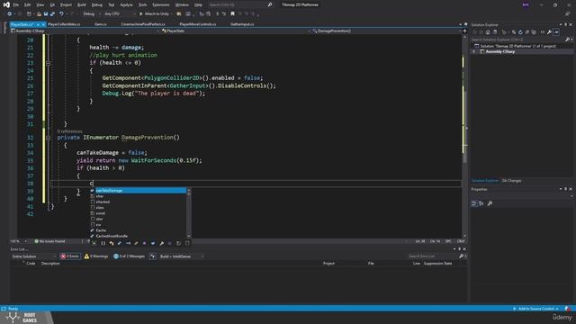Viewport: 576px width, 324px height.
Task: Toggle the last IntelliSense filter icon
Action: (187, 243)
